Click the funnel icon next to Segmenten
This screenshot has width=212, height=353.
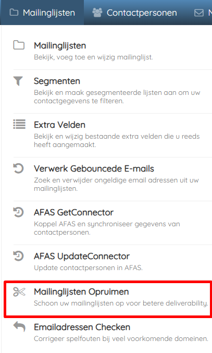tap(18, 81)
